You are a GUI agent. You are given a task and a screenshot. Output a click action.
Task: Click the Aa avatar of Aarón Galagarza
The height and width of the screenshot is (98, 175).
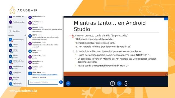[10, 67]
